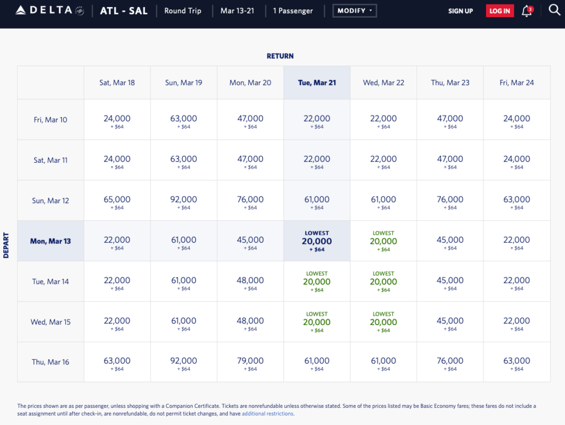
Task: Open additional restrictions link
Action: click(x=267, y=413)
